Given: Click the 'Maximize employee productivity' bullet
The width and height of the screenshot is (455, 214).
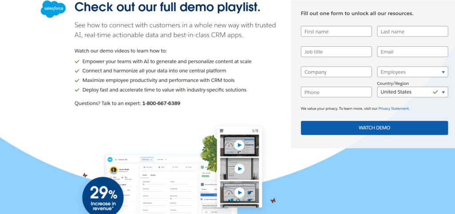Looking at the screenshot, I should coord(155,80).
